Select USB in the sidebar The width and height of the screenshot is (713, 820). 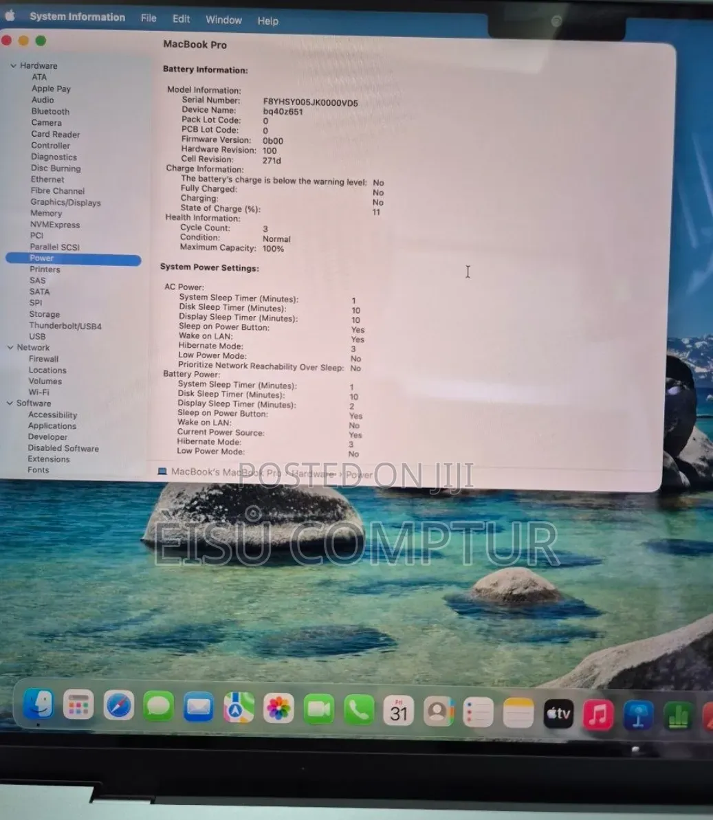tap(37, 336)
